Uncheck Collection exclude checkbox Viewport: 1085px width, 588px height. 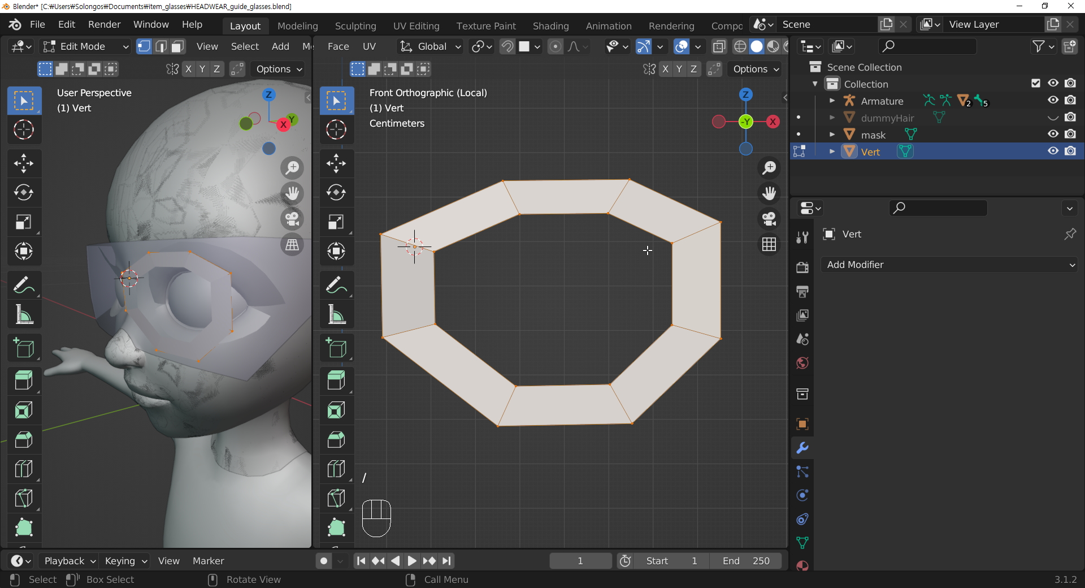tap(1036, 83)
